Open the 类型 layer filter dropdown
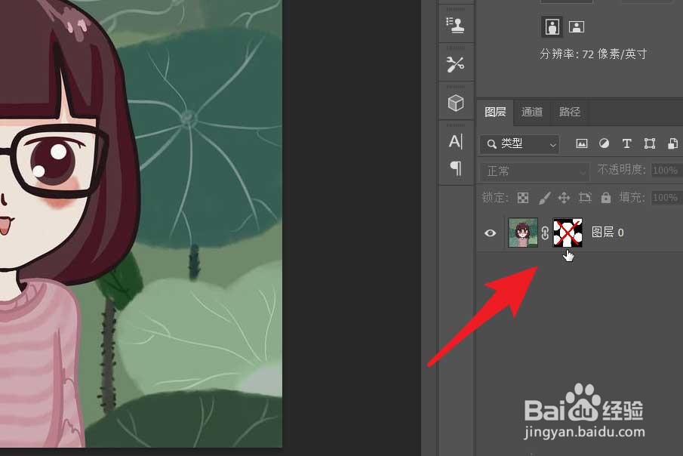The height and width of the screenshot is (456, 683). [520, 144]
